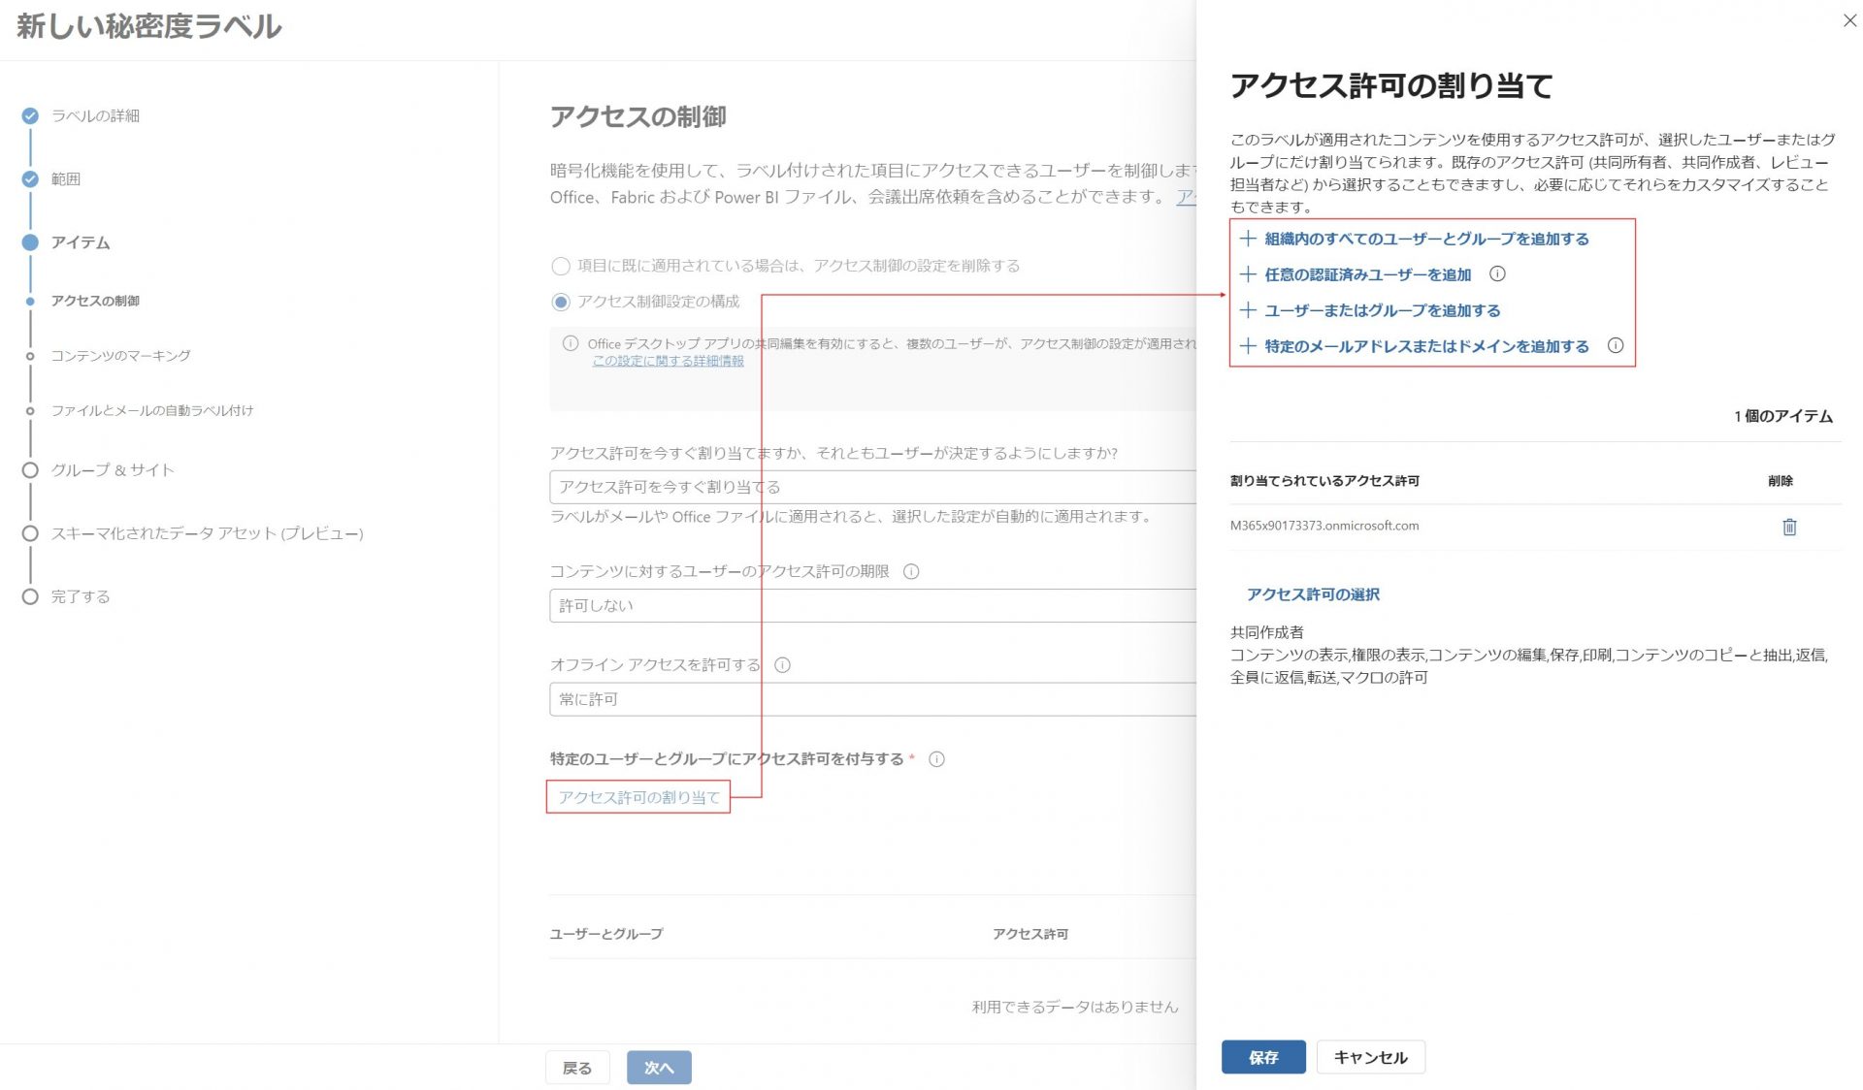Go to グループ & サイト wizard step
1863x1090 pixels.
point(113,470)
